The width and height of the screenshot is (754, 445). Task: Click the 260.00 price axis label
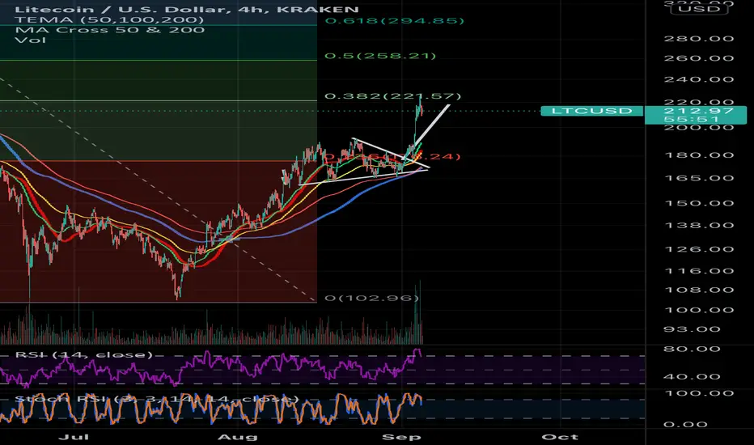699,59
